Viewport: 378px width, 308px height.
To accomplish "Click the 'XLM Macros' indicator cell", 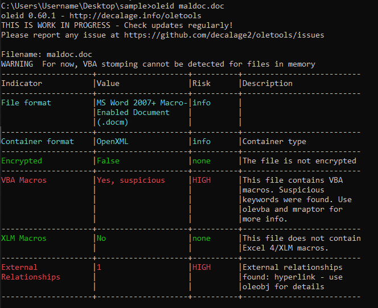I will [x=24, y=239].
